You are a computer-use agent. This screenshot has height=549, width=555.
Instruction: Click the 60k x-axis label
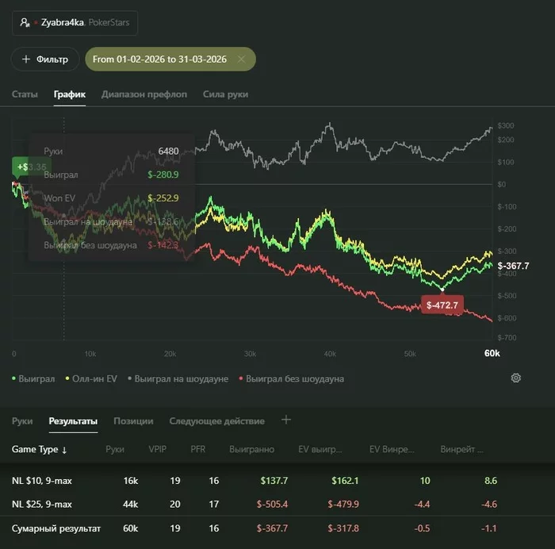(492, 353)
